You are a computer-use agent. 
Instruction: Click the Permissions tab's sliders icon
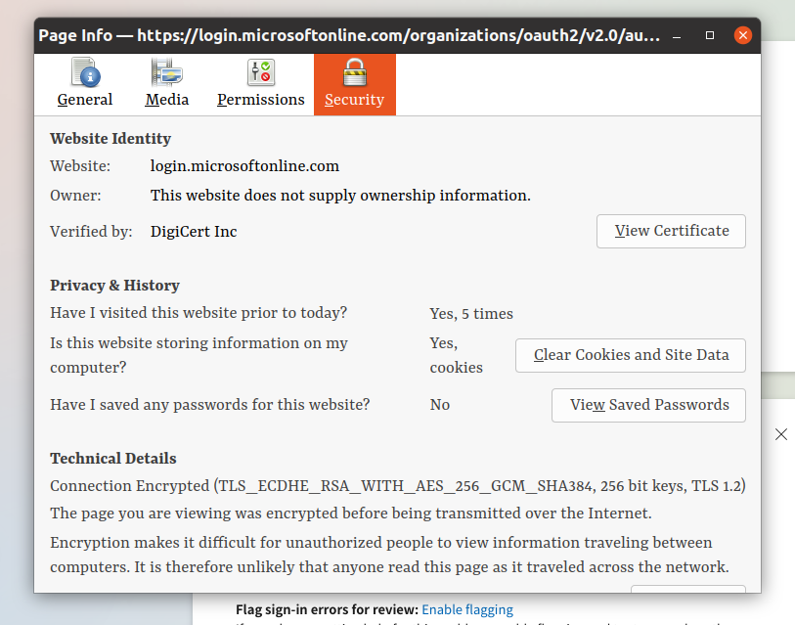point(261,73)
